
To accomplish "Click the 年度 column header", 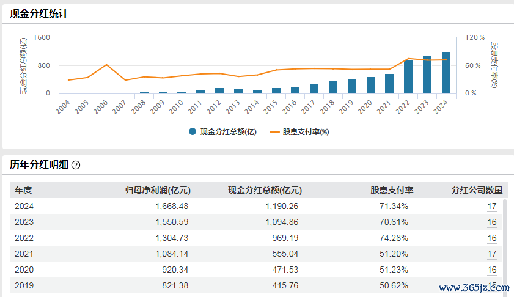I will point(23,190).
